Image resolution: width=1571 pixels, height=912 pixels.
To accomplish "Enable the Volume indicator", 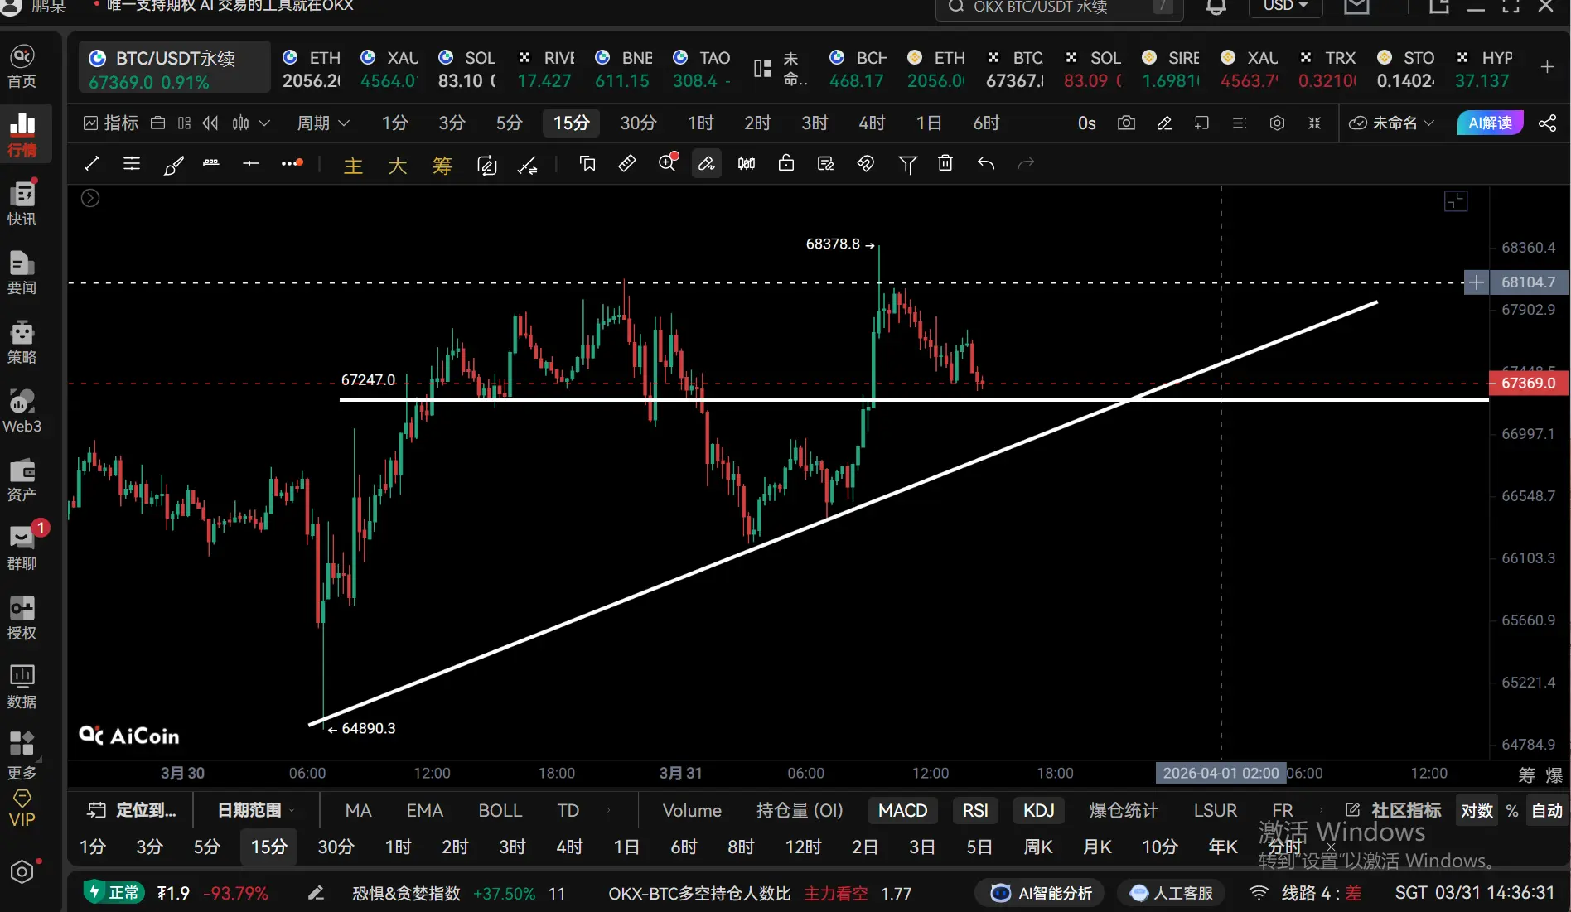I will click(692, 811).
